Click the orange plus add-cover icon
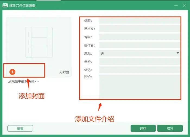Viewport: 190px width, 137px height. click(12, 72)
